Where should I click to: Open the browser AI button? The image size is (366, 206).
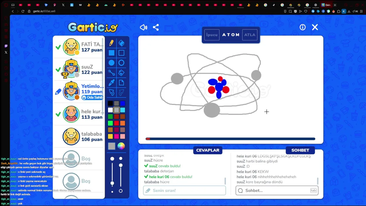(x=355, y=11)
